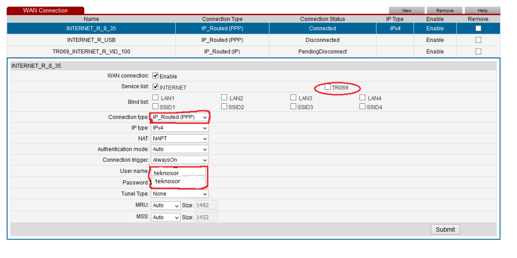The image size is (517, 258).
Task: Toggle the INTERNET service list checkbox
Action: pyautogui.click(x=156, y=87)
